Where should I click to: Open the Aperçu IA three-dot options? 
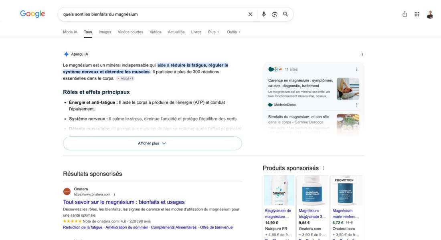tap(362, 54)
